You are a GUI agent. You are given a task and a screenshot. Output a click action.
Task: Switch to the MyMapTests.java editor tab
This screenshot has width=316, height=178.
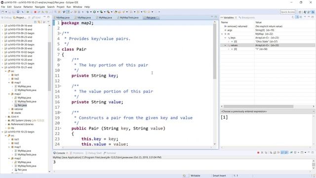(128, 18)
